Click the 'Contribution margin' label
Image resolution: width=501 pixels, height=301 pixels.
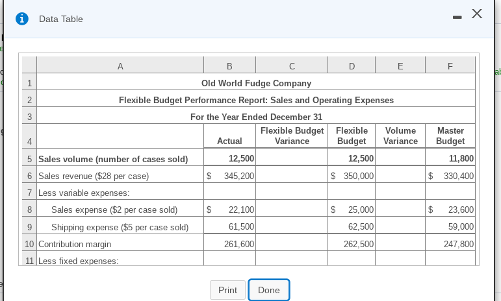75,244
